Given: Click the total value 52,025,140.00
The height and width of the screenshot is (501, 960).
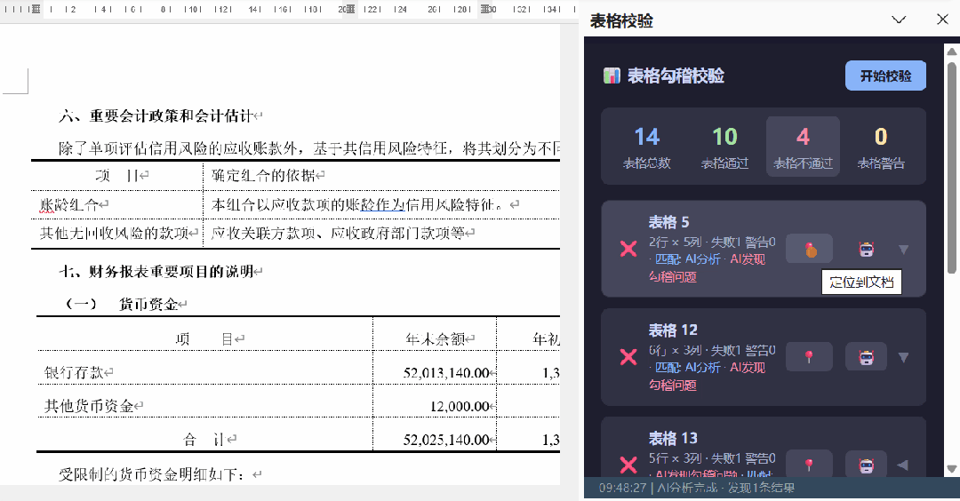Looking at the screenshot, I should tap(446, 440).
